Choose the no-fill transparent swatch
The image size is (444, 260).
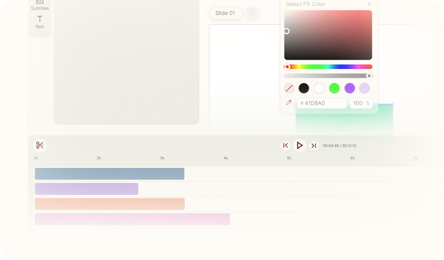289,88
